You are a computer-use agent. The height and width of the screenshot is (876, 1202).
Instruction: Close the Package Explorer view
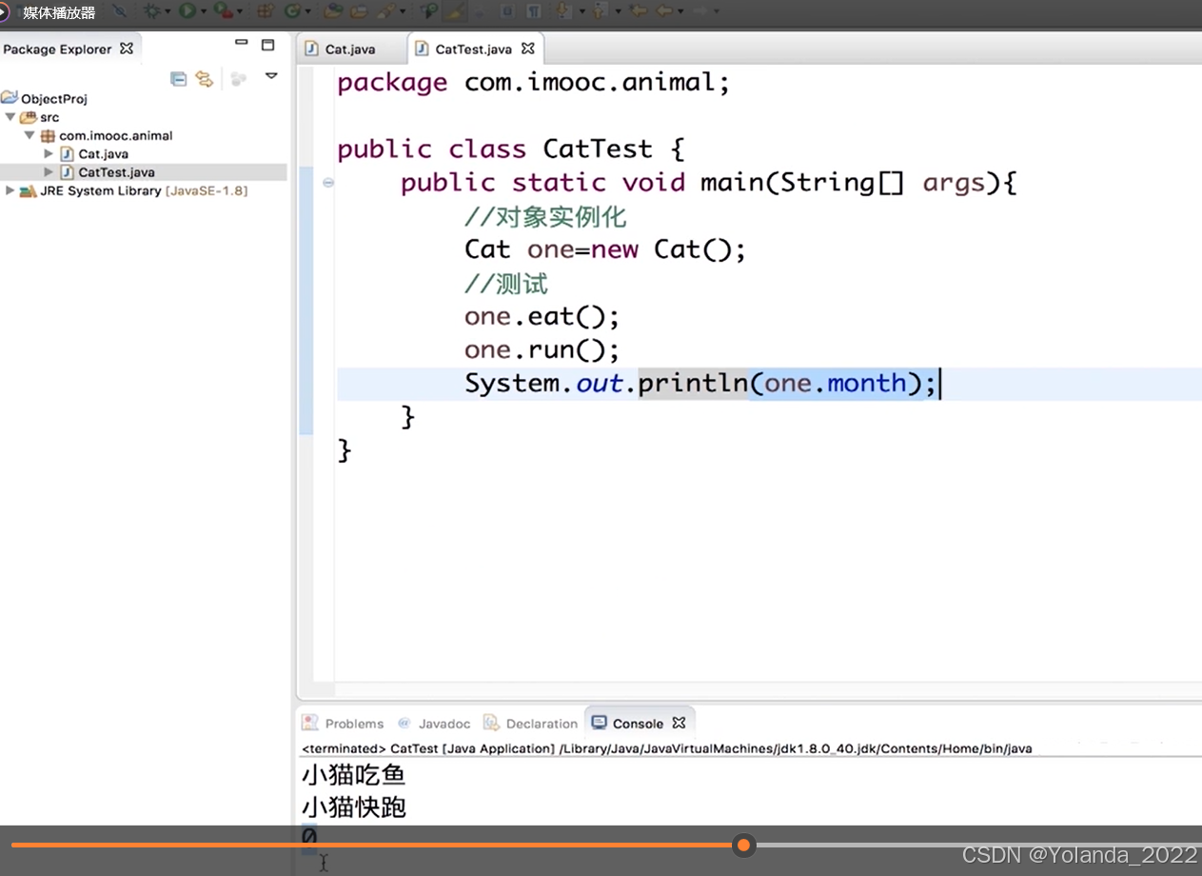tap(127, 48)
